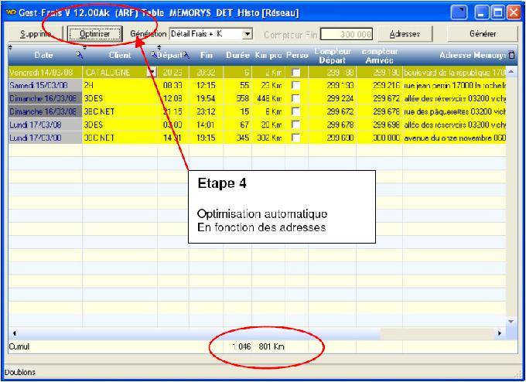Open the Adresses menu button
Screen dimensions: 526x382
(405, 34)
